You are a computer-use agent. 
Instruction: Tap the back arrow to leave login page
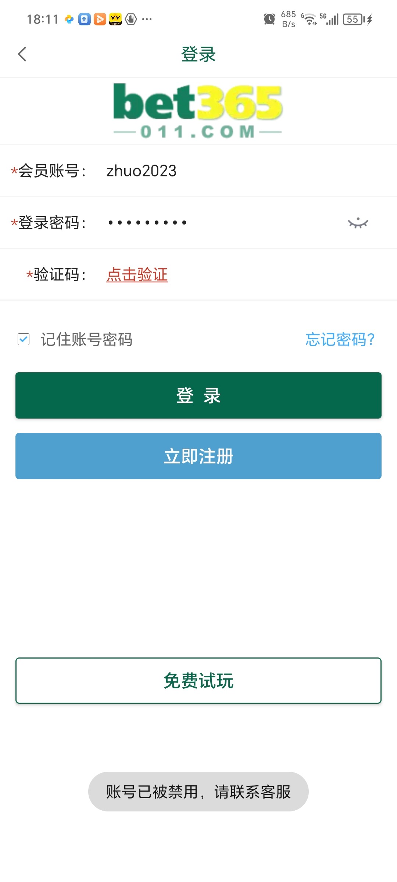coord(22,54)
